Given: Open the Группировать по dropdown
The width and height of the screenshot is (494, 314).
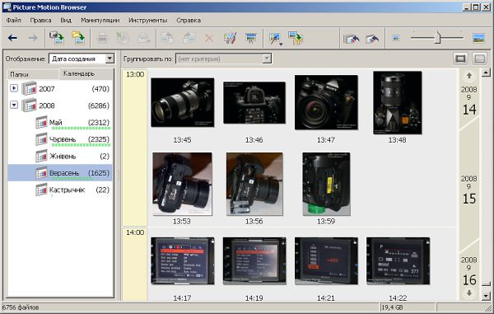Looking at the screenshot, I should 223,59.
